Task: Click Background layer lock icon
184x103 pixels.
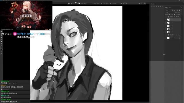Action: click(x=180, y=38)
